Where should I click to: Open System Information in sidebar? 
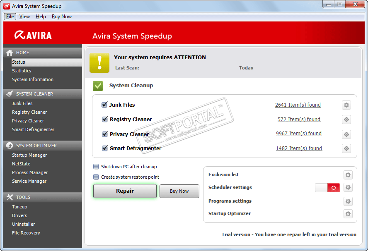point(33,80)
